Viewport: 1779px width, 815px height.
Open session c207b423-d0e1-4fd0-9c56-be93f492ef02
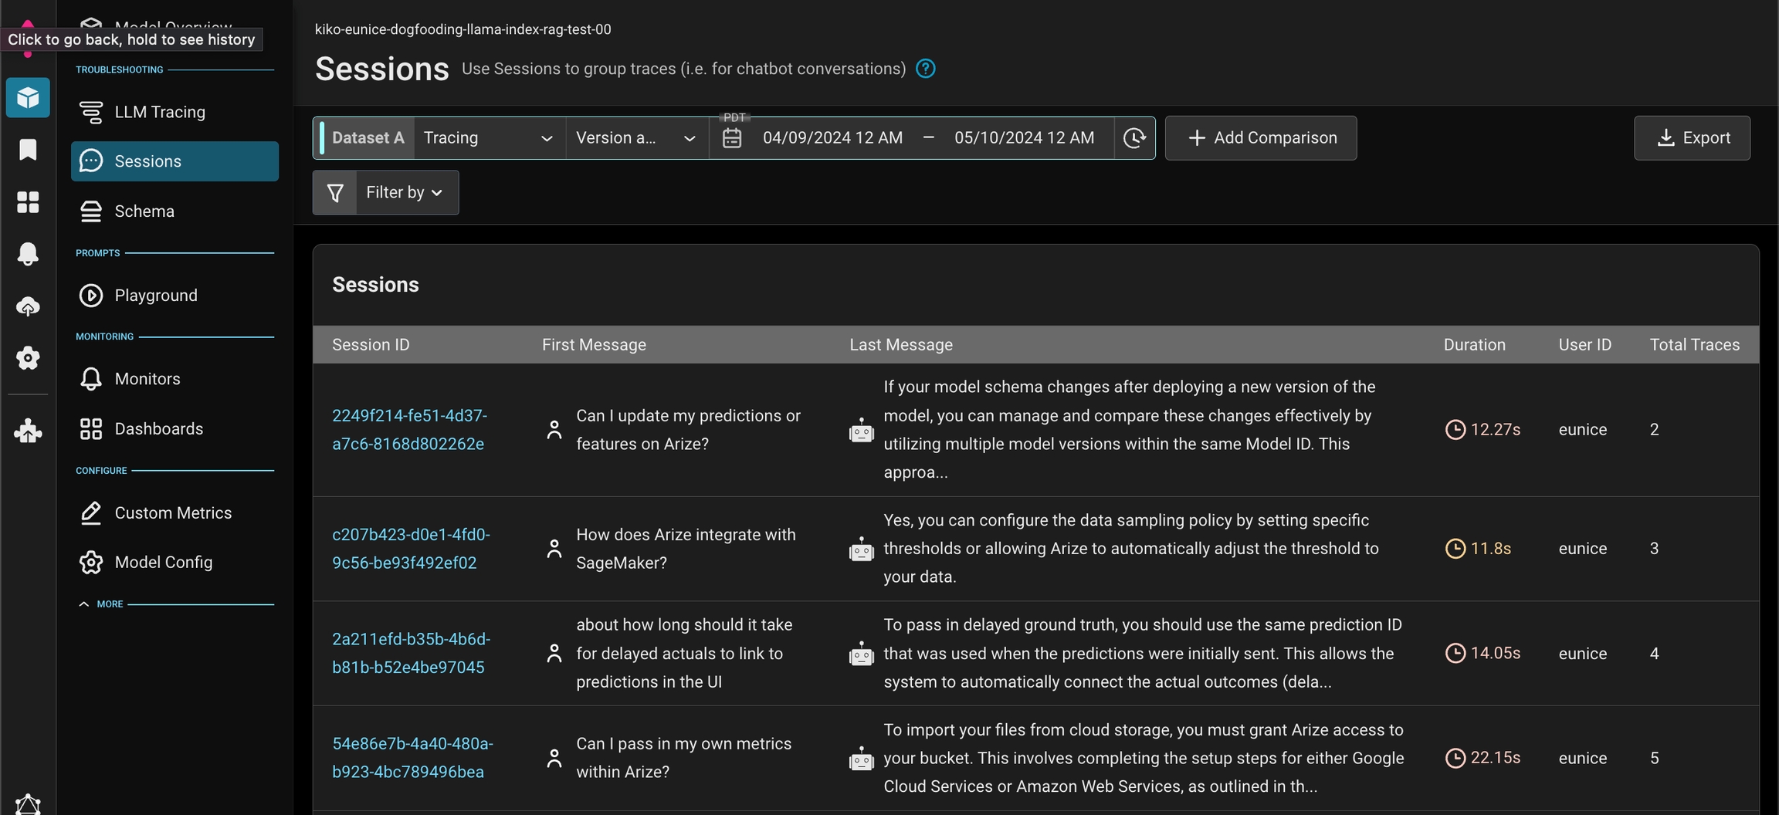[411, 549]
